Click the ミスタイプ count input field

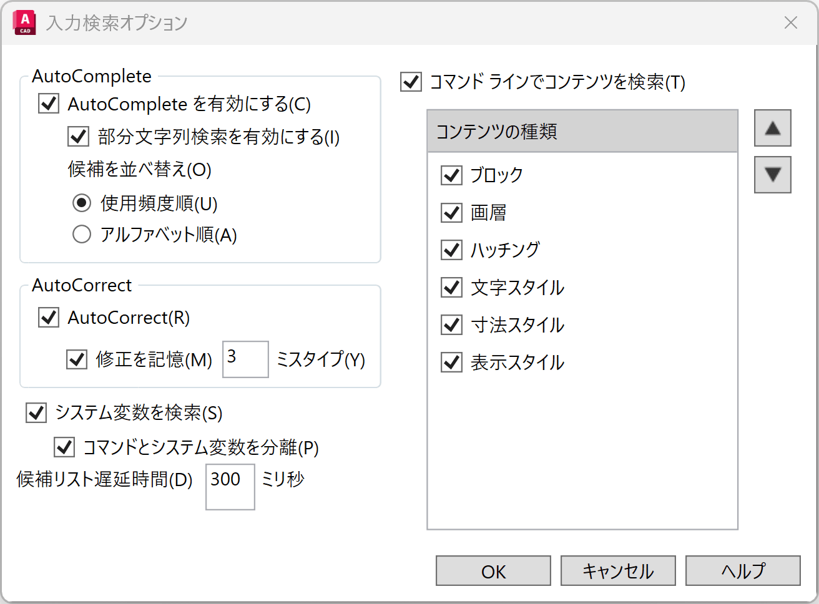[x=245, y=359]
